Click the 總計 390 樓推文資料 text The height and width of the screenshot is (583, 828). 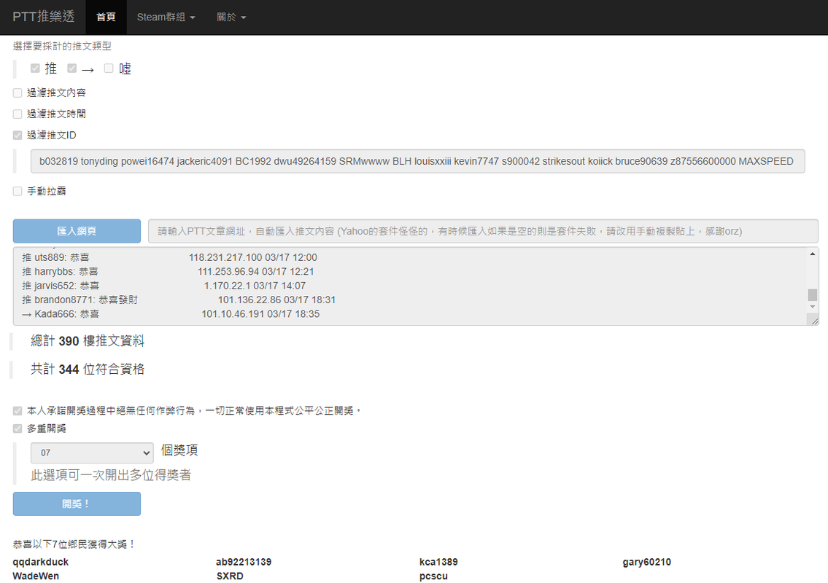tap(87, 341)
